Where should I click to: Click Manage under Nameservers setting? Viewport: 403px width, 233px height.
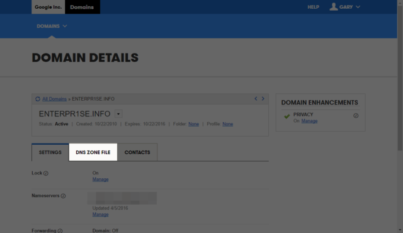100,215
